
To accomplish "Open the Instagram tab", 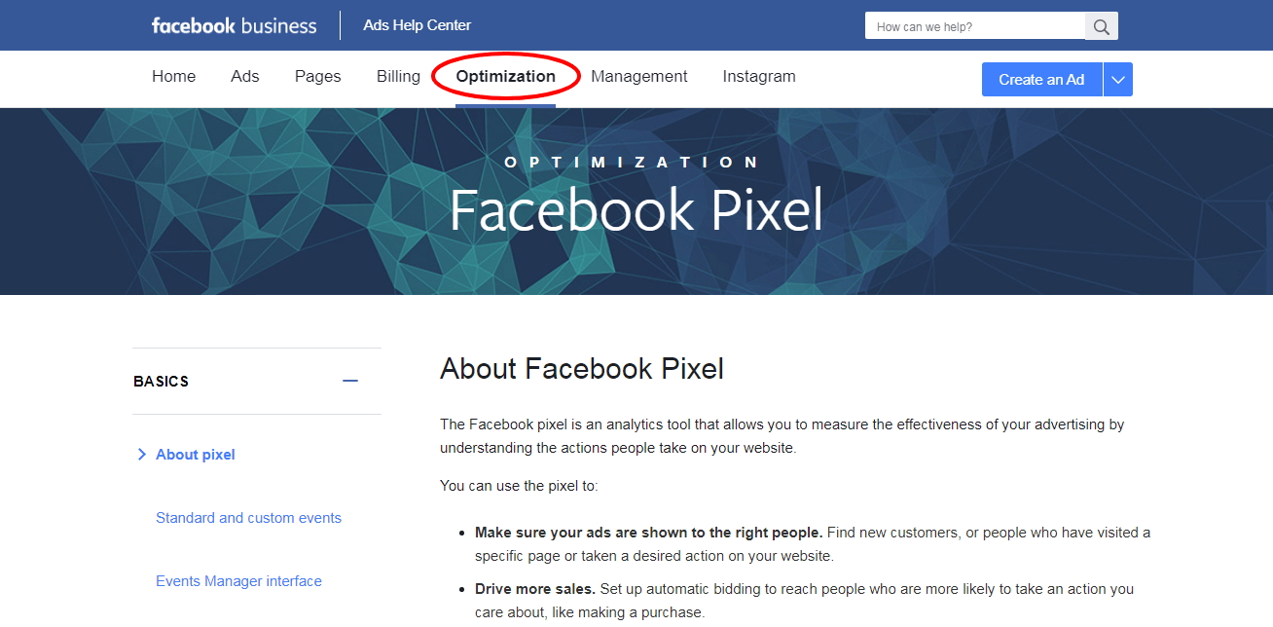I will coord(759,76).
